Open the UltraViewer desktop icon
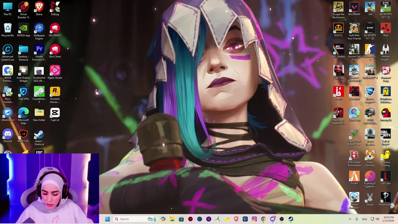398x224 pixels. [x=8, y=114]
